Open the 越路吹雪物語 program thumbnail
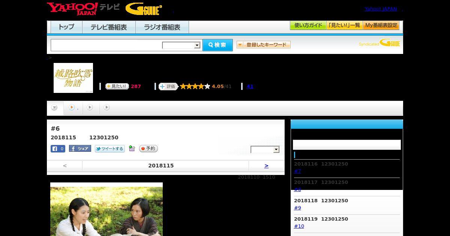Viewport: 450px width, 236px height. point(73,78)
